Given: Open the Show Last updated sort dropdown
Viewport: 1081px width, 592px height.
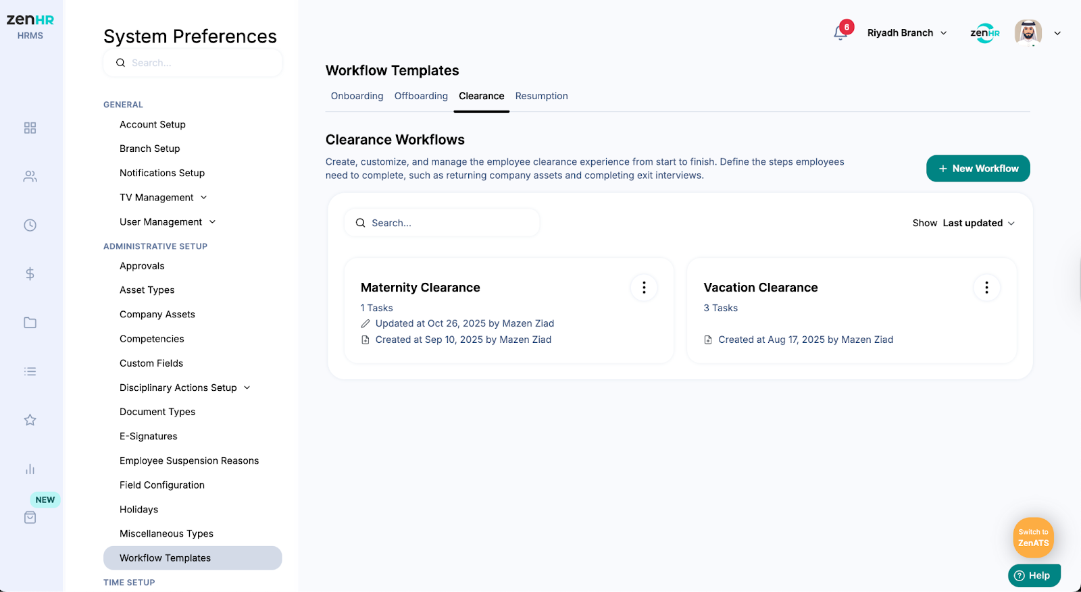Looking at the screenshot, I should point(963,223).
